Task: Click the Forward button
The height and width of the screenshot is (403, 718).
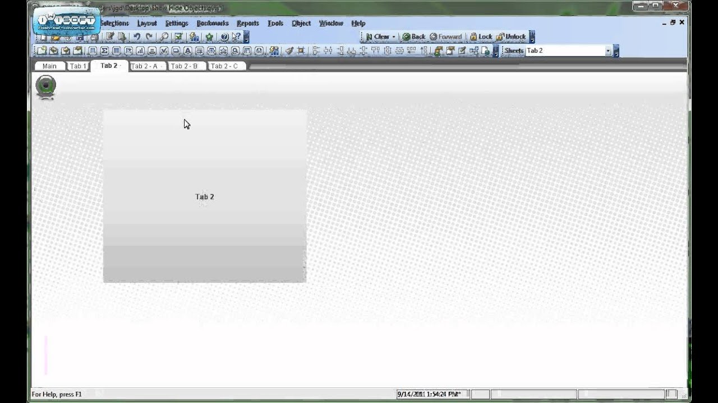Action: pos(446,37)
